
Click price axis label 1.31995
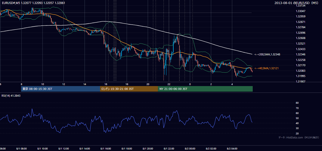click(x=301, y=76)
